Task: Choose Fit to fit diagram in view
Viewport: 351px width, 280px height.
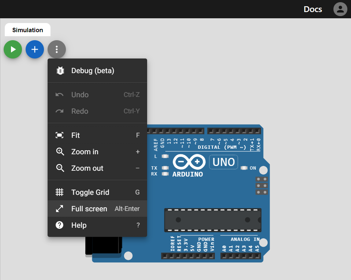Action: pos(97,135)
